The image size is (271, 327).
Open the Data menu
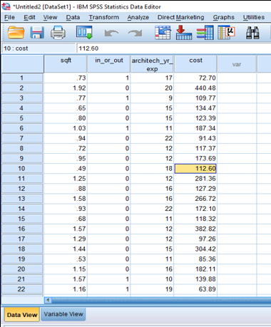pyautogui.click(x=73, y=17)
